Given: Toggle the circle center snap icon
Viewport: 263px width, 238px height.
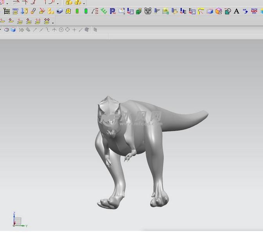Looking at the screenshot, I should (61, 30).
